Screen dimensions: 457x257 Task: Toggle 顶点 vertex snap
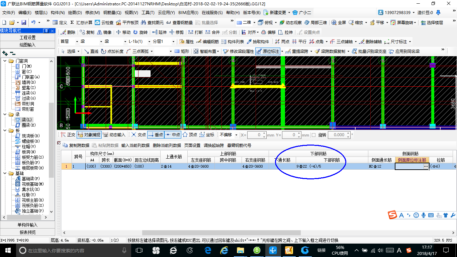tap(190, 135)
